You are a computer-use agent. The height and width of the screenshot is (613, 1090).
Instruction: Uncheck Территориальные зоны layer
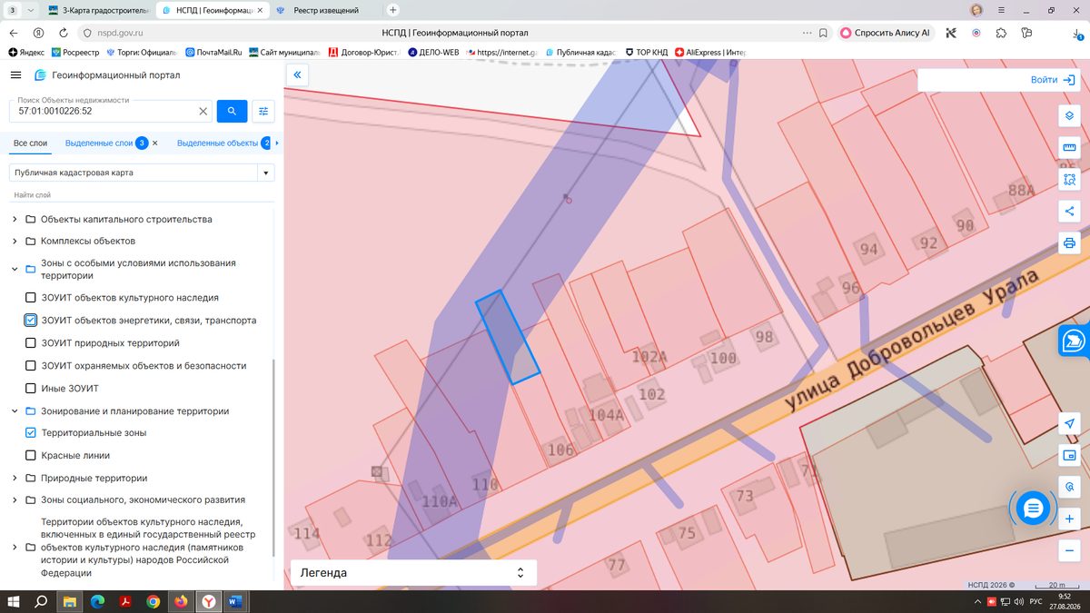click(x=31, y=433)
